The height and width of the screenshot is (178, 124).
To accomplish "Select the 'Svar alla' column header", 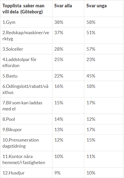I will 63,6.
